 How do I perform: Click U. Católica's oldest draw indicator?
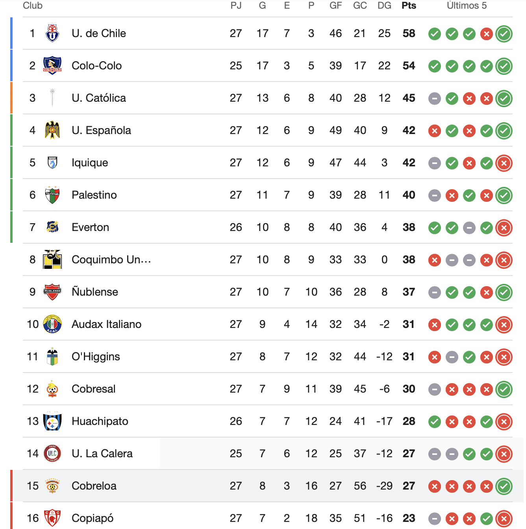point(435,99)
